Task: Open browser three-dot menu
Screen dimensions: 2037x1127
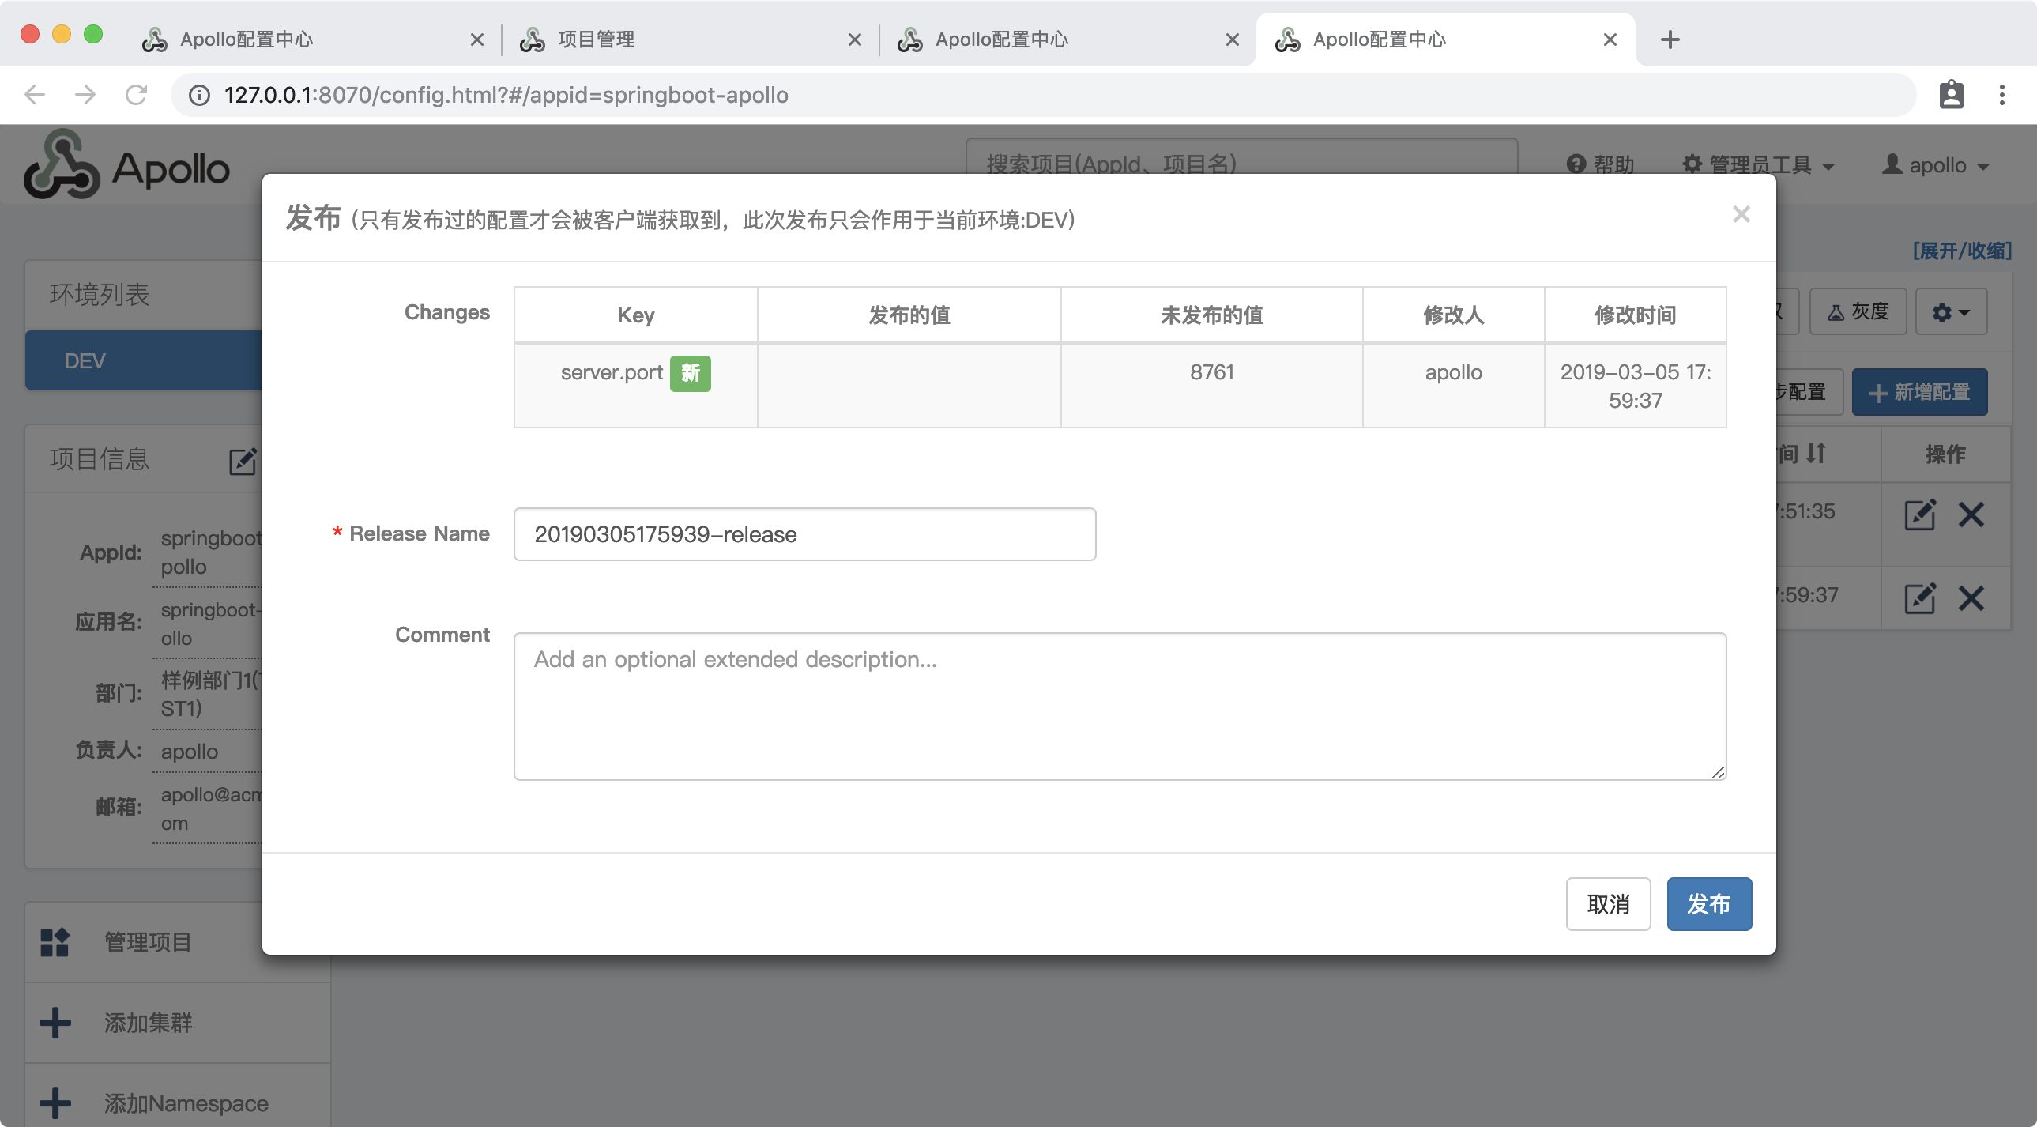Action: (2001, 95)
